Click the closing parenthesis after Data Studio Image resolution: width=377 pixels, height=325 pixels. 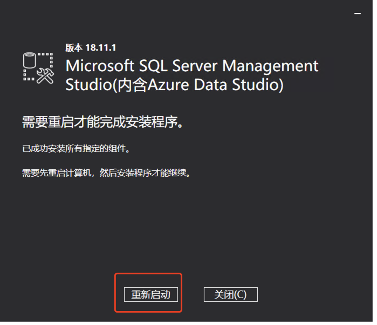coord(280,85)
